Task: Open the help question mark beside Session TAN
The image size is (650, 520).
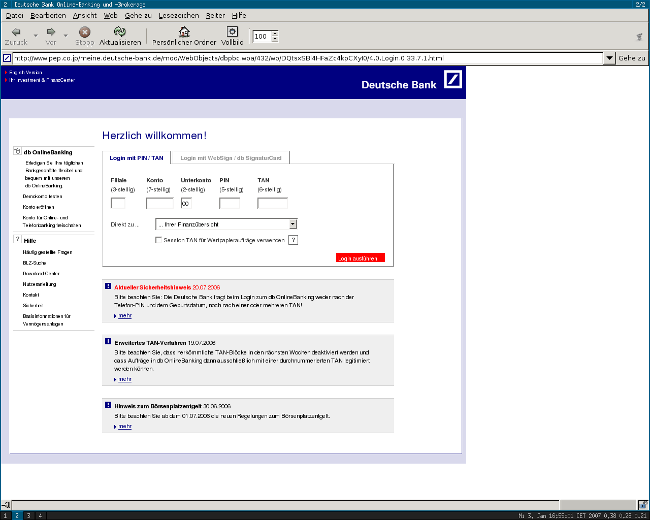Action: (293, 240)
